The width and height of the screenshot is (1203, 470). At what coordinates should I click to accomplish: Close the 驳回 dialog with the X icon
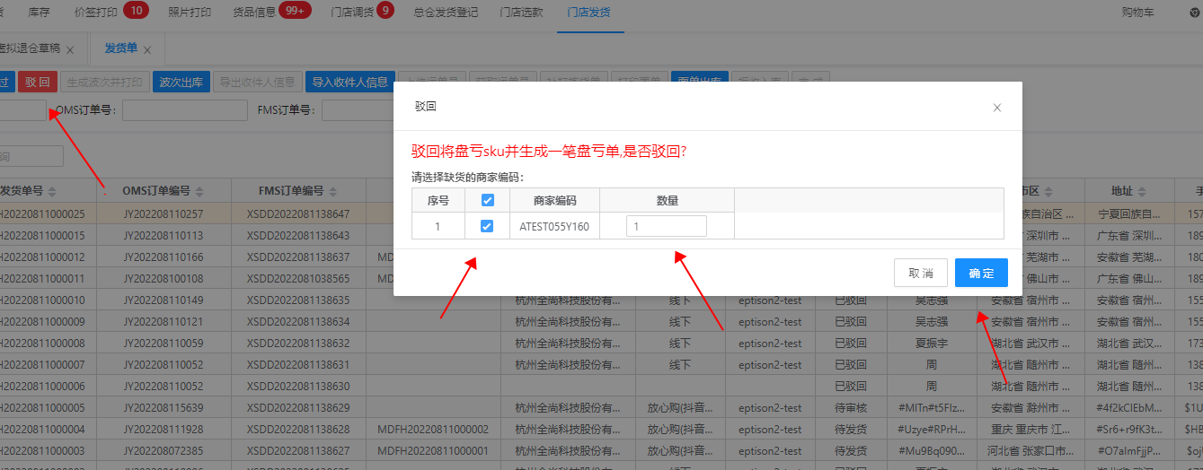point(996,108)
